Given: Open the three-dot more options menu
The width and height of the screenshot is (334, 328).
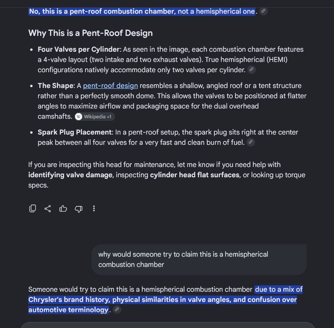Looking at the screenshot, I should pyautogui.click(x=94, y=208).
